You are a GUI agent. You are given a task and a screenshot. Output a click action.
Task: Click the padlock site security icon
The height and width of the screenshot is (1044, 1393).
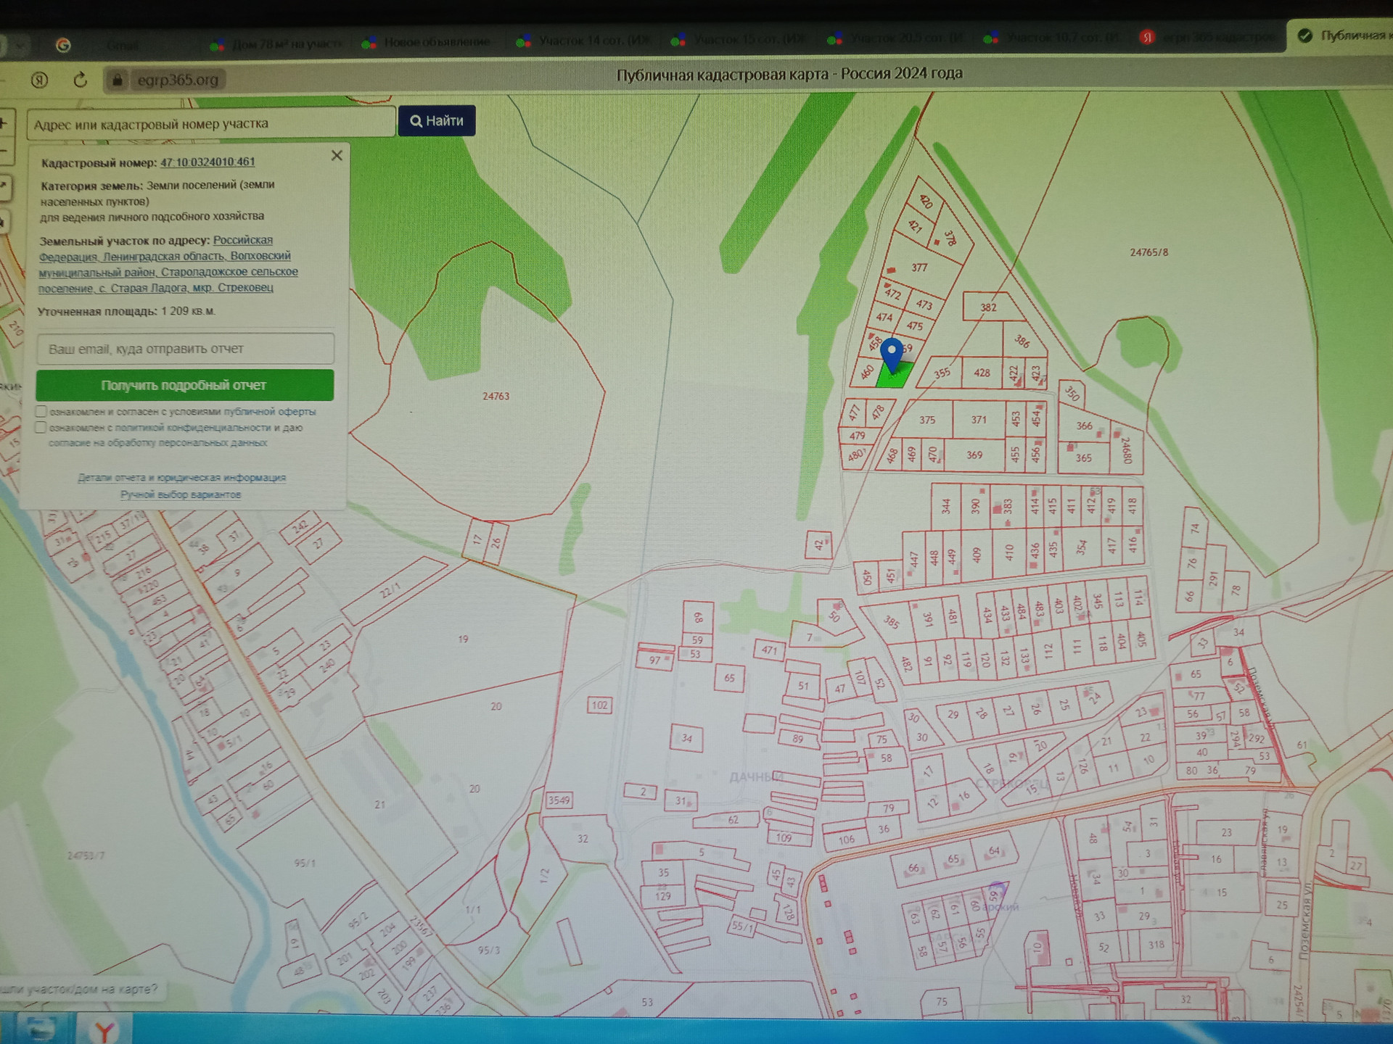point(118,80)
